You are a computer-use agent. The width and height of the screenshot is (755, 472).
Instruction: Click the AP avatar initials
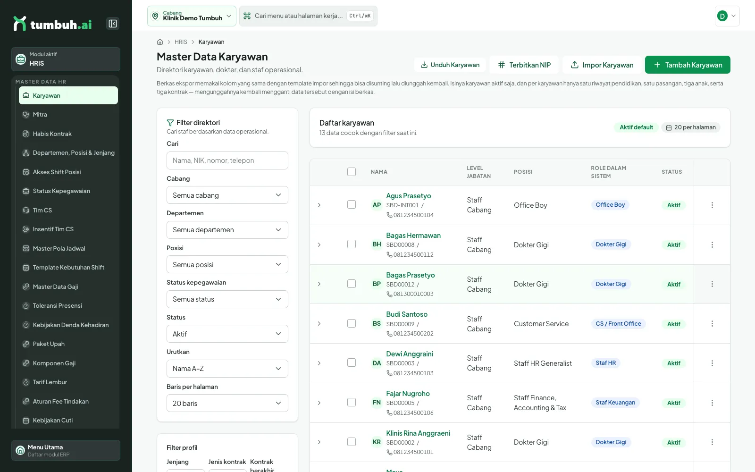point(377,205)
